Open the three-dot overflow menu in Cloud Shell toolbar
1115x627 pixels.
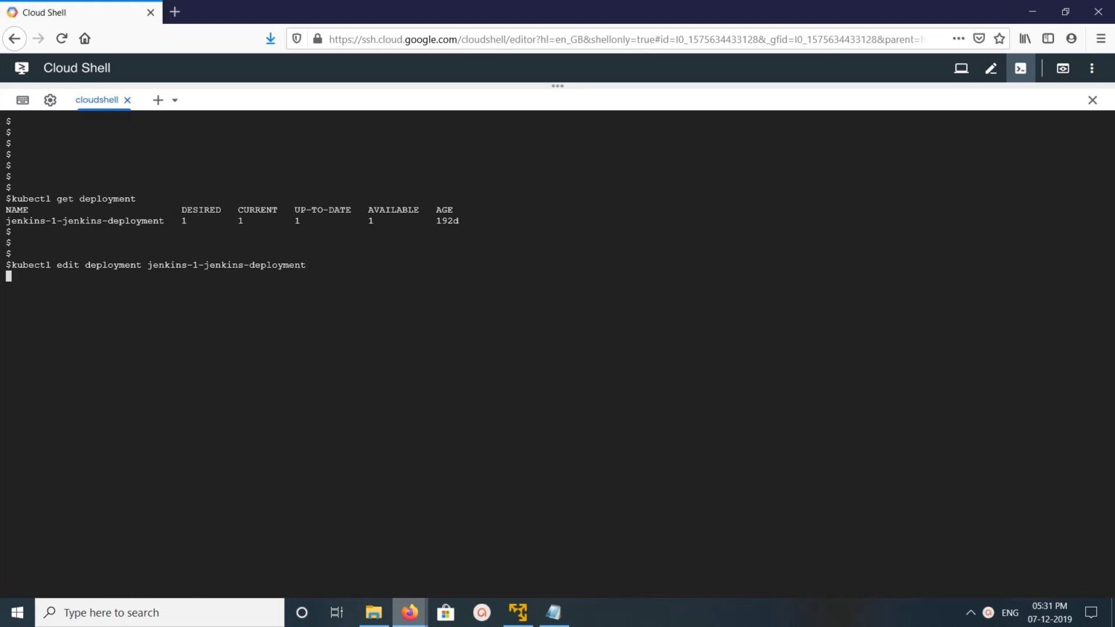1092,67
